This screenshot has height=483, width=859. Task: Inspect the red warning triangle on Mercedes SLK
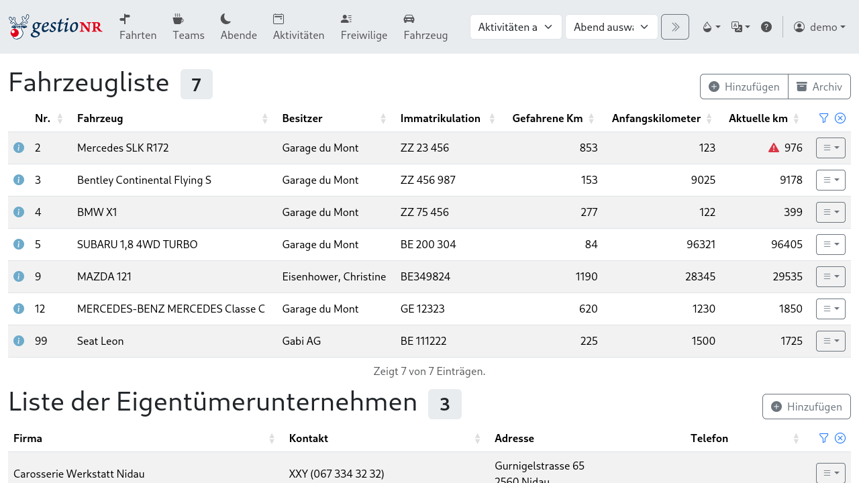[773, 148]
